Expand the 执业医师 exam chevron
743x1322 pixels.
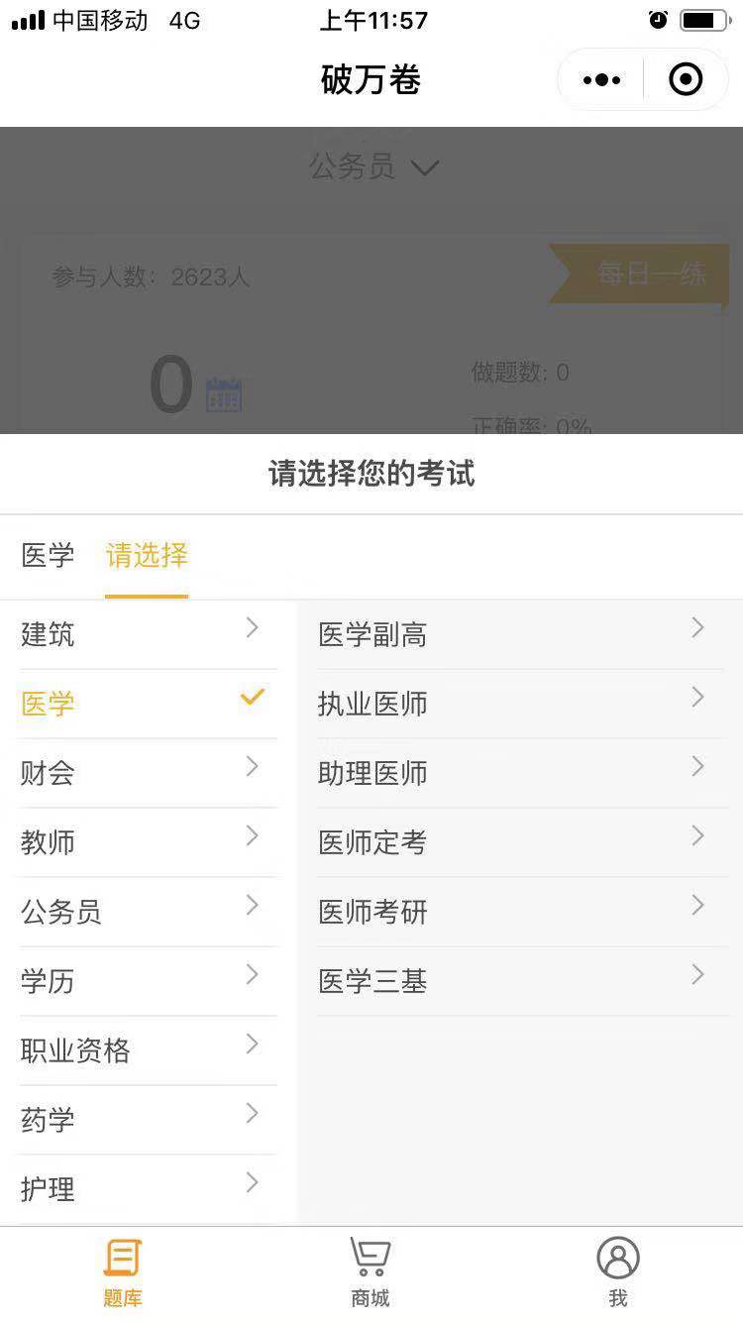pyautogui.click(x=698, y=697)
